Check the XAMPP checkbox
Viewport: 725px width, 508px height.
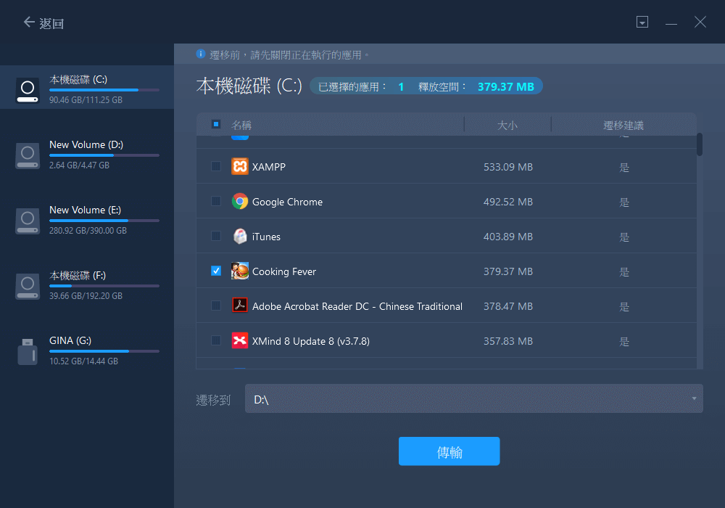click(216, 166)
